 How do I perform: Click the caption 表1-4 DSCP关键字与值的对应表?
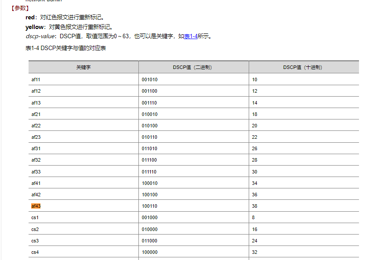tap(65, 48)
